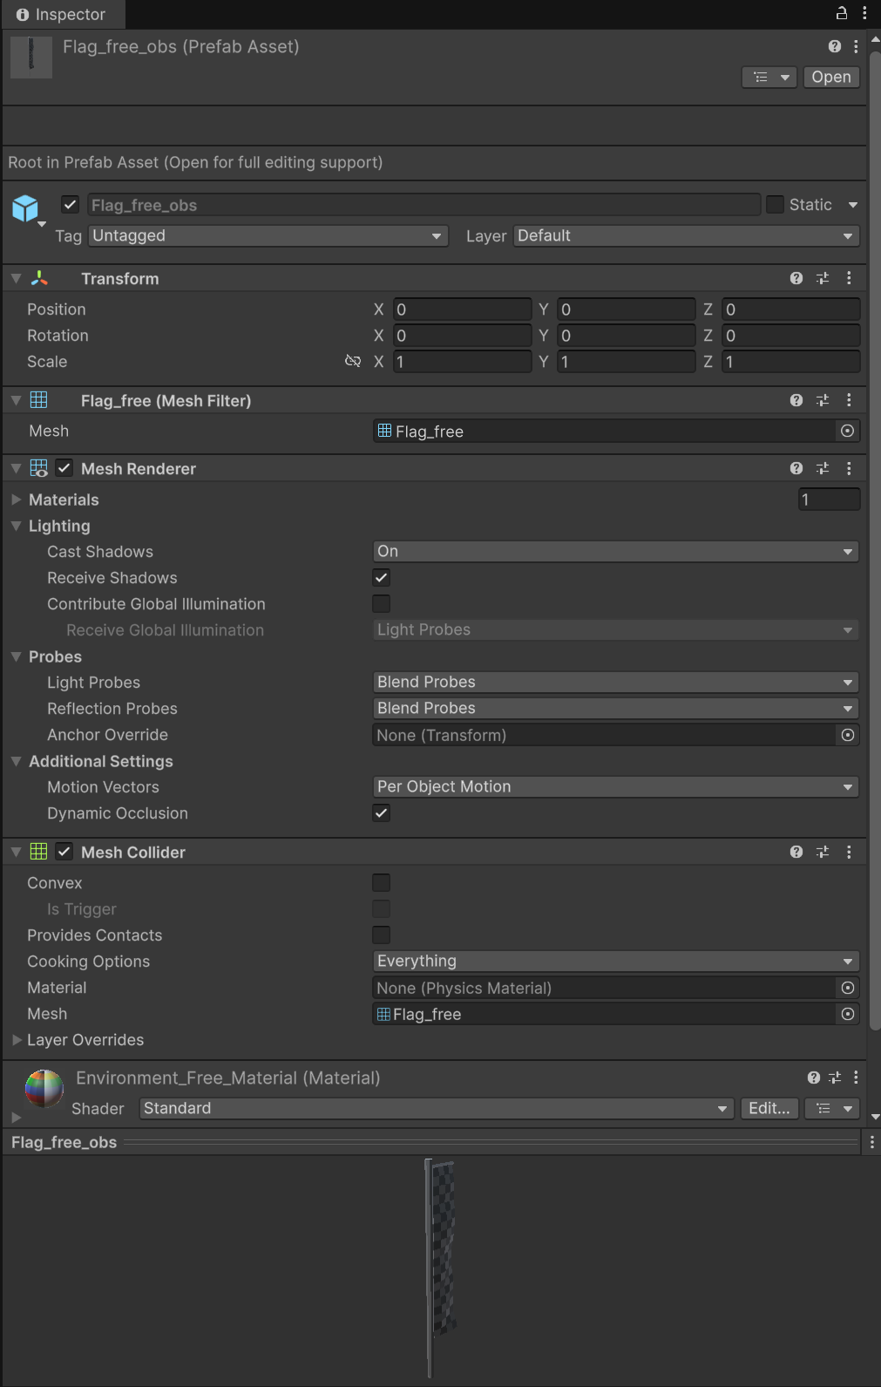This screenshot has height=1387, width=881.
Task: Enable the Convex checkbox
Action: click(x=381, y=883)
